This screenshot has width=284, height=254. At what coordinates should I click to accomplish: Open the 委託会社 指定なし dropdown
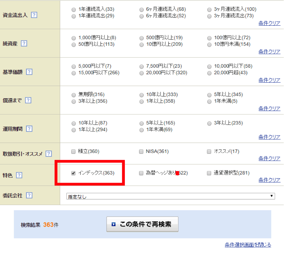170,196
